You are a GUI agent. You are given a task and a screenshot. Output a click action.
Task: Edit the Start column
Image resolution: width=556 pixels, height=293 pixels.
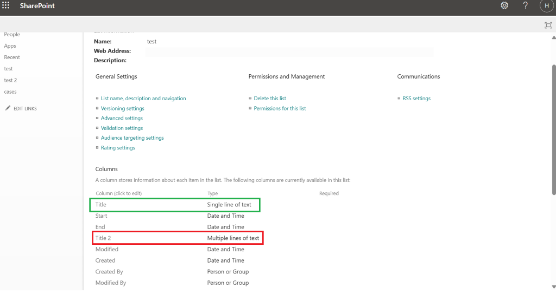101,216
